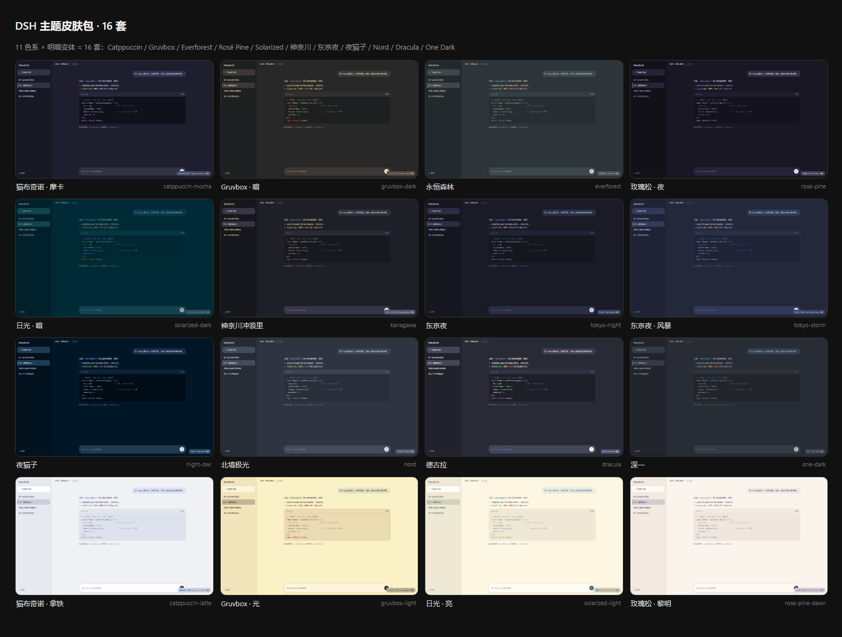
Task: Click the slug text "everforest"
Action: click(x=608, y=186)
